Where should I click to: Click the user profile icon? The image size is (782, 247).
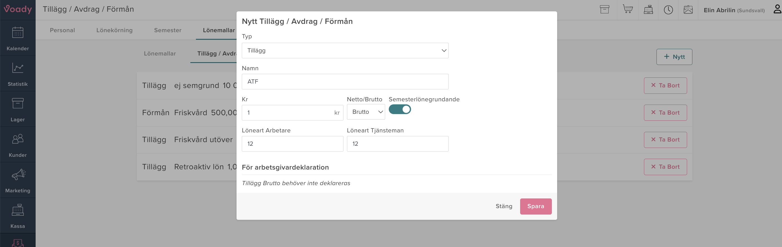pos(777,10)
